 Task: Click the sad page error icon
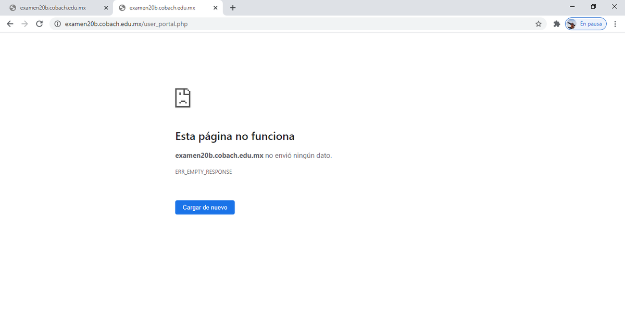(x=183, y=98)
